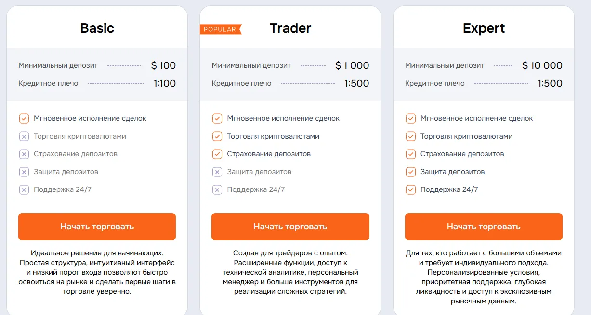Click the Basic plan's Начать торговать button
Viewport: 591px width, 315px height.
pos(97,227)
